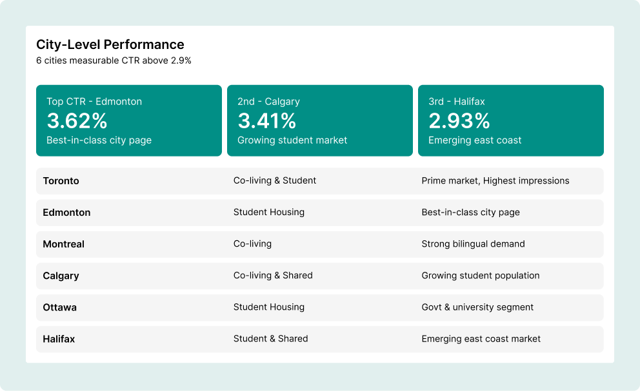Click Montreal's Co-living housing type cell
640x391 pixels.
(252, 244)
